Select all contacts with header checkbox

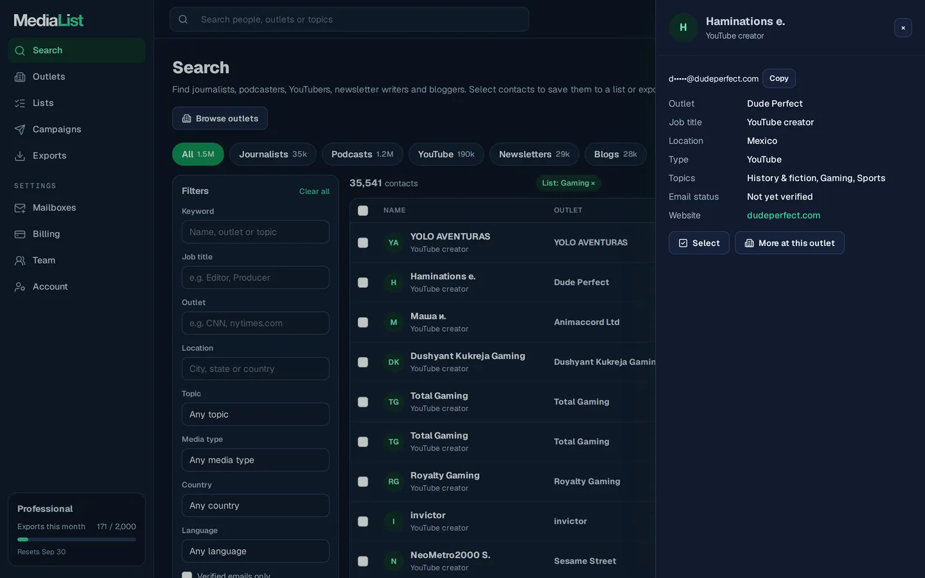tap(363, 211)
